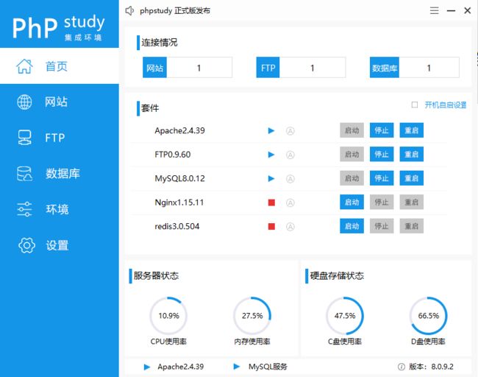The width and height of the screenshot is (478, 377).
Task: Click 停止 button for redis3.0.504
Action: [382, 226]
